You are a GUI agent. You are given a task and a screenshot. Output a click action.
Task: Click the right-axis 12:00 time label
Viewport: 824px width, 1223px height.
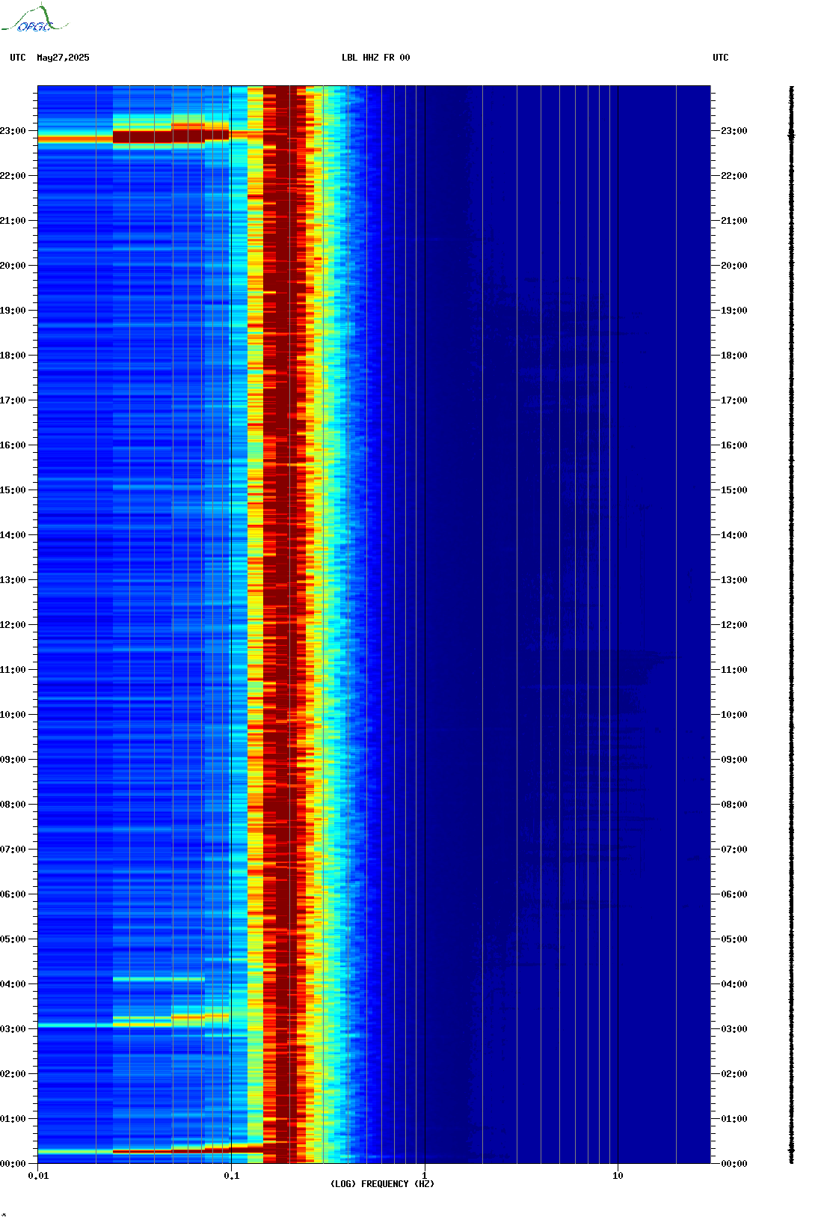[x=734, y=625]
